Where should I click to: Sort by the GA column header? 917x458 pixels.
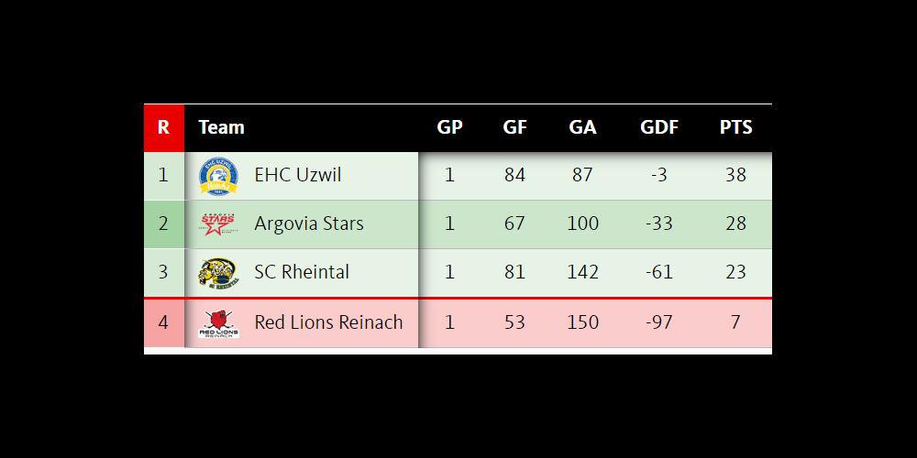(582, 127)
